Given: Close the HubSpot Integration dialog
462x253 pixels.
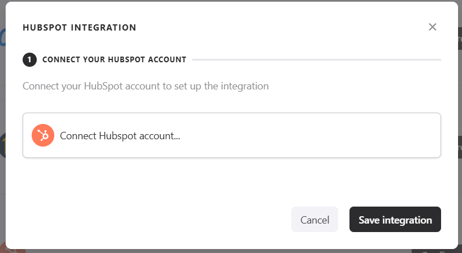Looking at the screenshot, I should [433, 27].
